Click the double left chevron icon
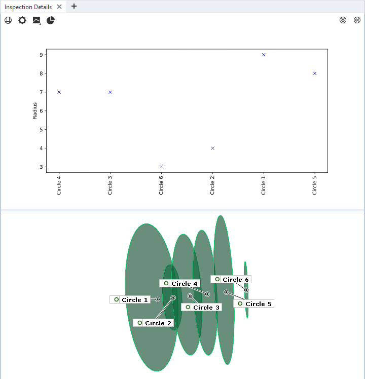Image resolution: width=365 pixels, height=379 pixels. 357,20
